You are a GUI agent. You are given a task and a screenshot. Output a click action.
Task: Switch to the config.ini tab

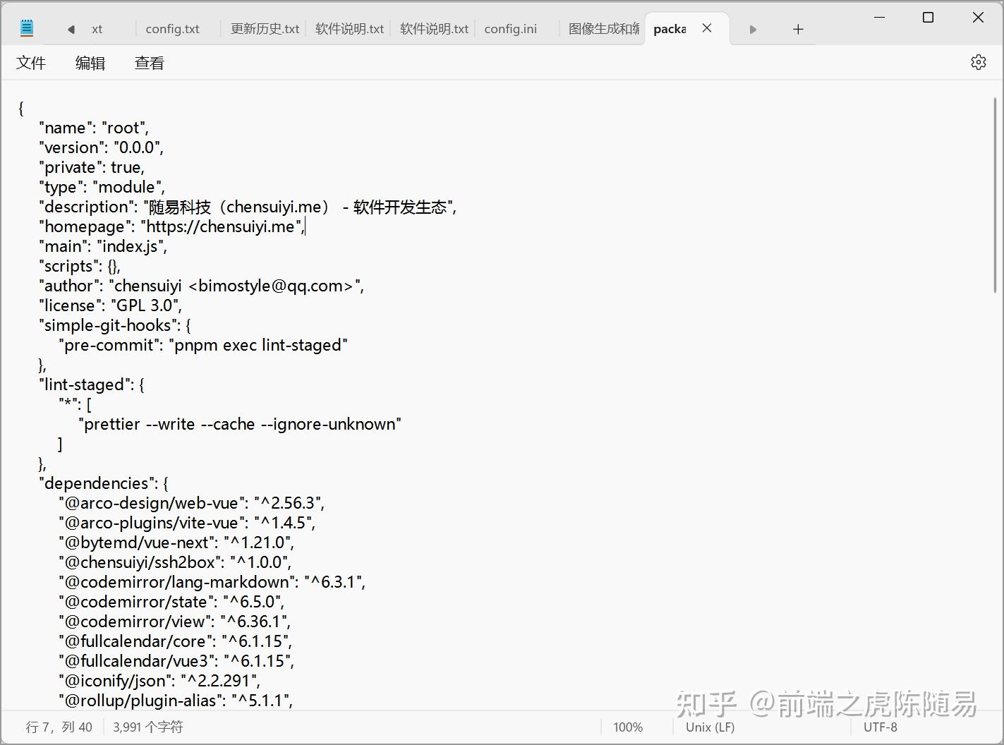(x=510, y=29)
